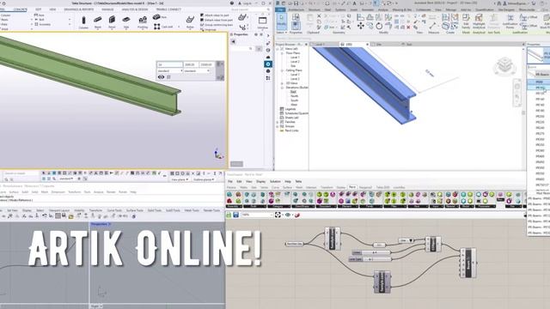The width and height of the screenshot is (550, 309).
Task: Click upper Grasshopper number slider
Action: click(x=371, y=252)
